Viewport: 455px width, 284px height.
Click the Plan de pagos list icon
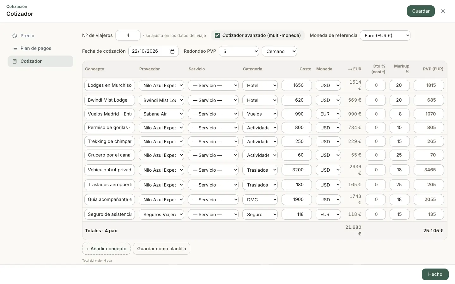(x=15, y=48)
